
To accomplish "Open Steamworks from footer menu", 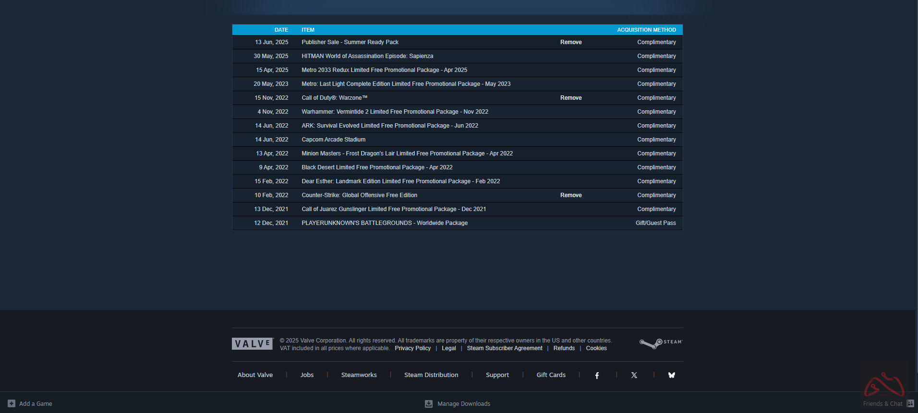I will click(x=359, y=375).
